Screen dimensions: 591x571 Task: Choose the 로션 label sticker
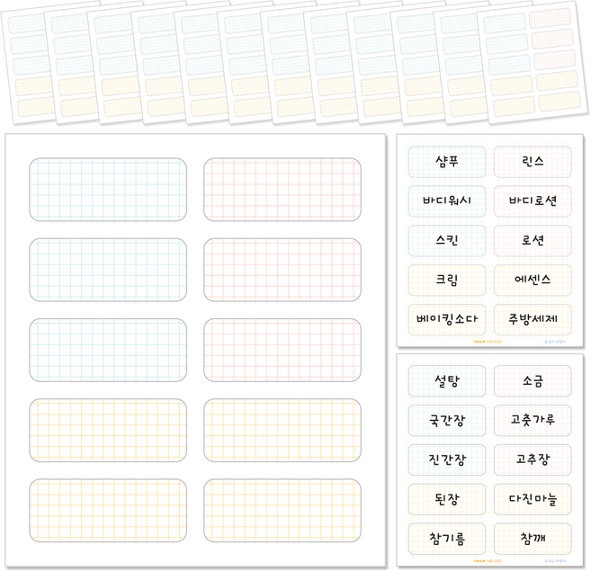(533, 240)
